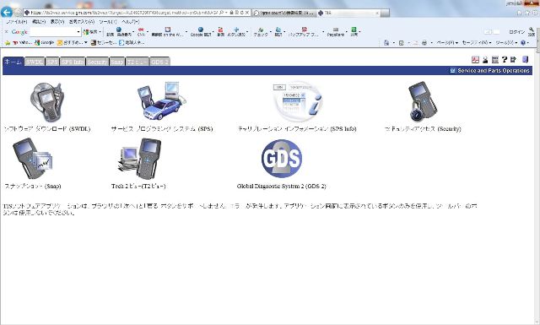Image resolution: width=540 pixels, height=325 pixels.
Task: Click the blue exit door icon
Action: 525,59
